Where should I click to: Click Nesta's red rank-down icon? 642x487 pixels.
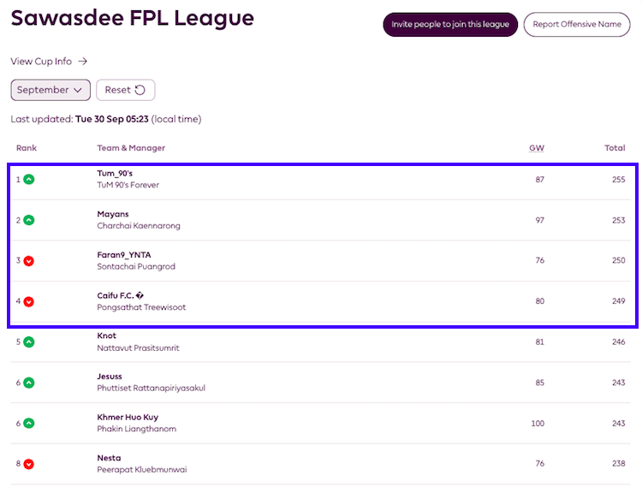[x=28, y=464]
